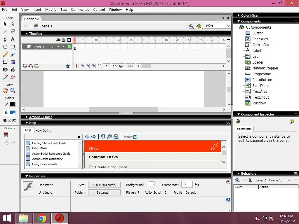This screenshot has height=224, width=299.
Task: Toggle Onion Skin button in timeline
Action: click(83, 66)
